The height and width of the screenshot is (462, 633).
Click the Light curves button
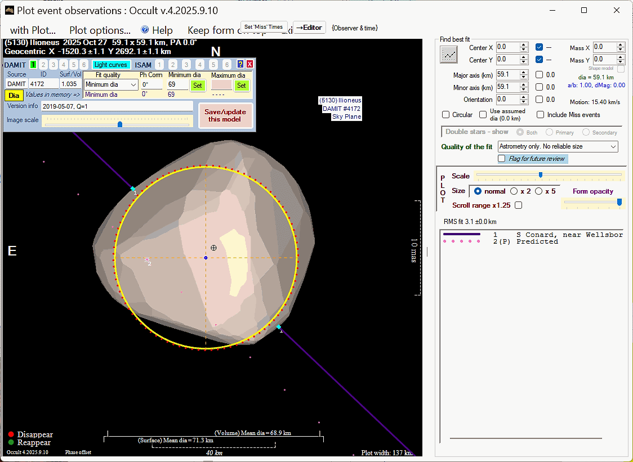111,65
